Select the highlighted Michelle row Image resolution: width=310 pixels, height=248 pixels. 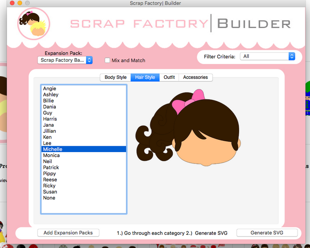point(84,149)
